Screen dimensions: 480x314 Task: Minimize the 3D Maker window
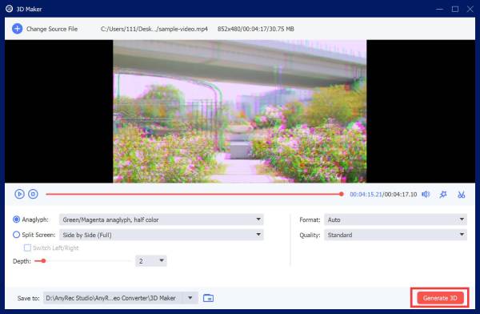coord(439,9)
